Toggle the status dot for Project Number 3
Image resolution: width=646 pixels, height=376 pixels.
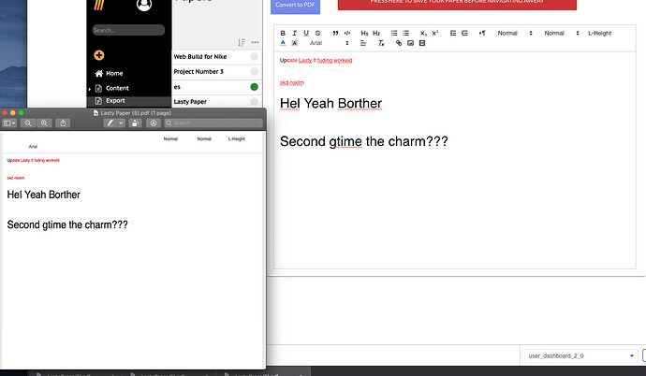(255, 72)
